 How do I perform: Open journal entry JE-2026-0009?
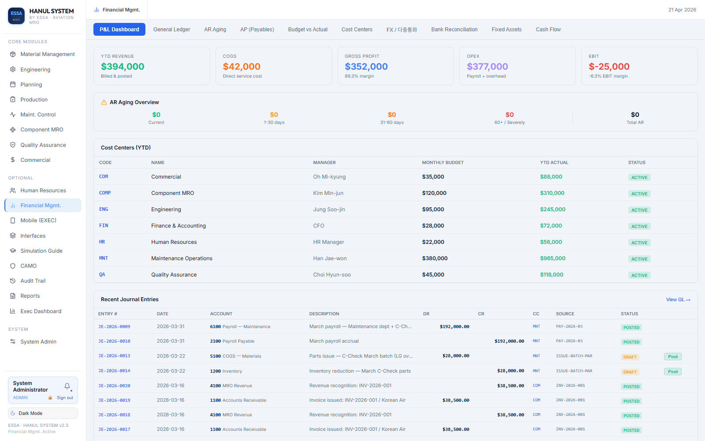click(x=114, y=327)
